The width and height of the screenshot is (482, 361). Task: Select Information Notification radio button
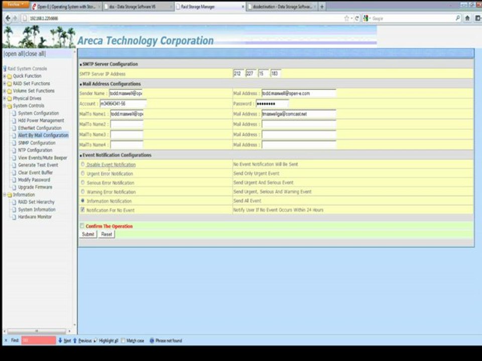pos(83,201)
